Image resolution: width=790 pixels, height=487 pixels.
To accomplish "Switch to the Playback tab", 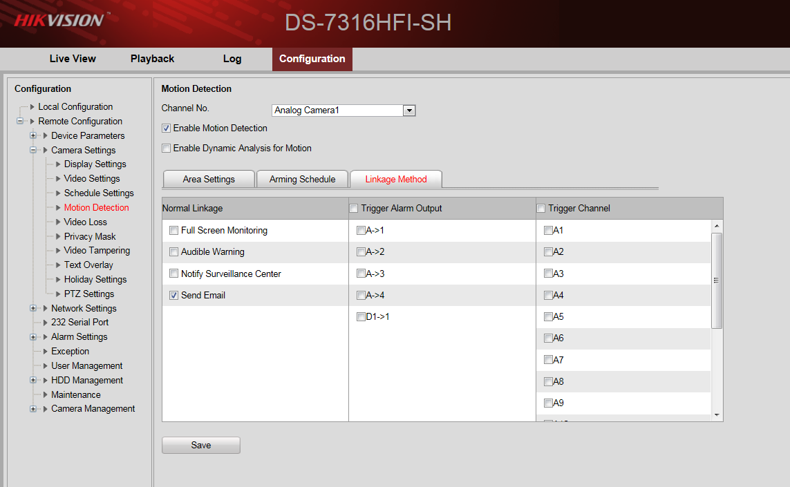I will pyautogui.click(x=152, y=59).
